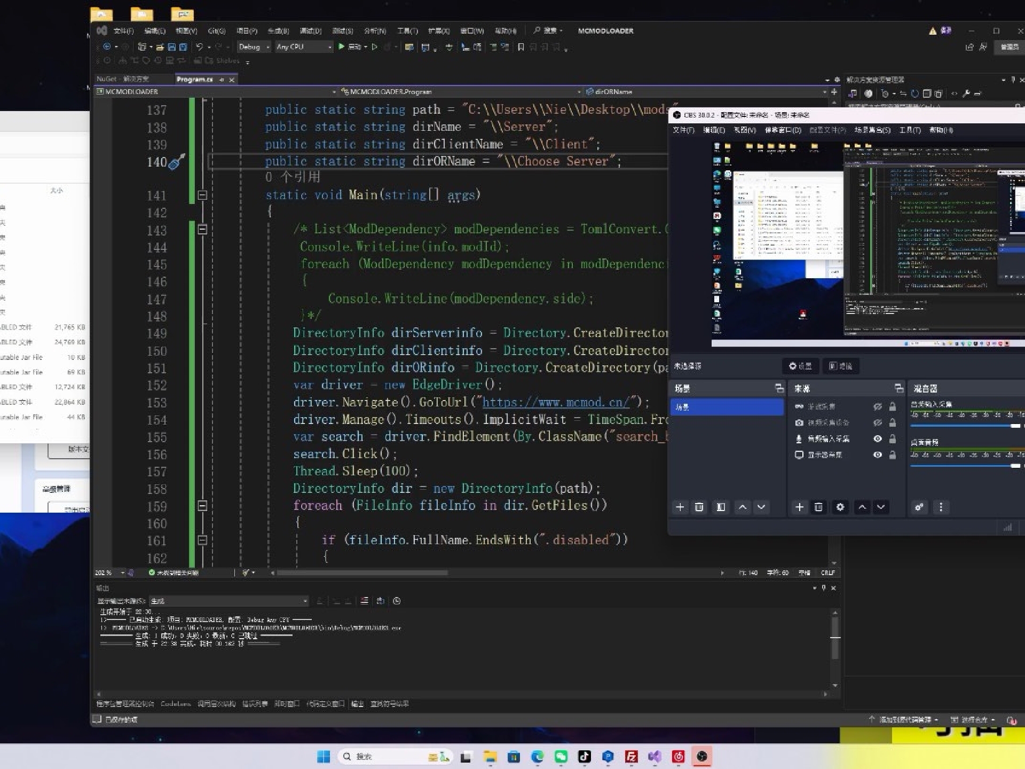
Task: Open the quick actions screwdriver on line 140
Action: (x=177, y=162)
